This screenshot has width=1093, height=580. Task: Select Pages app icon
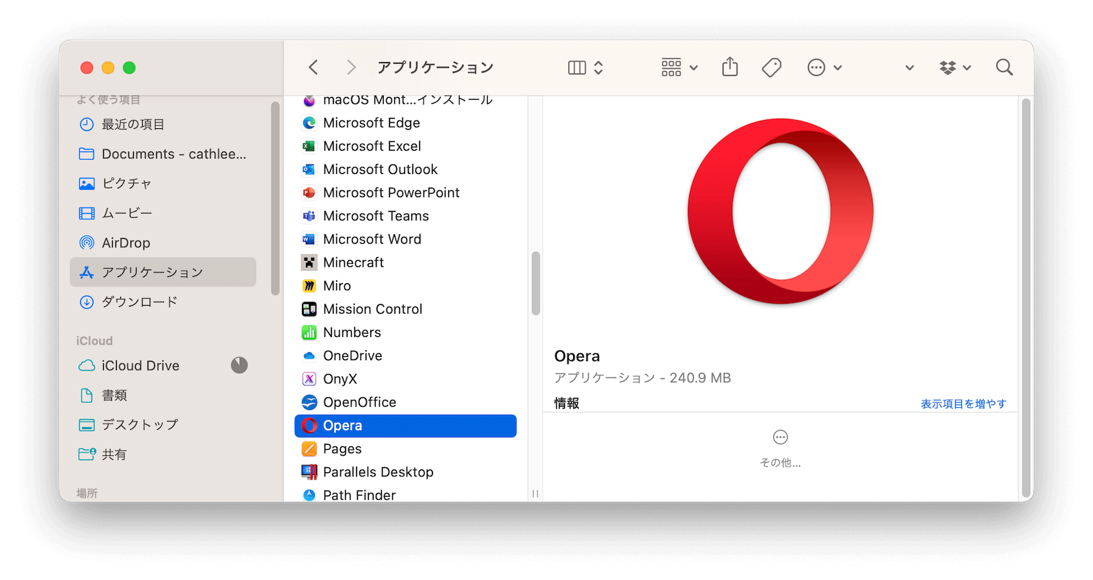(309, 449)
